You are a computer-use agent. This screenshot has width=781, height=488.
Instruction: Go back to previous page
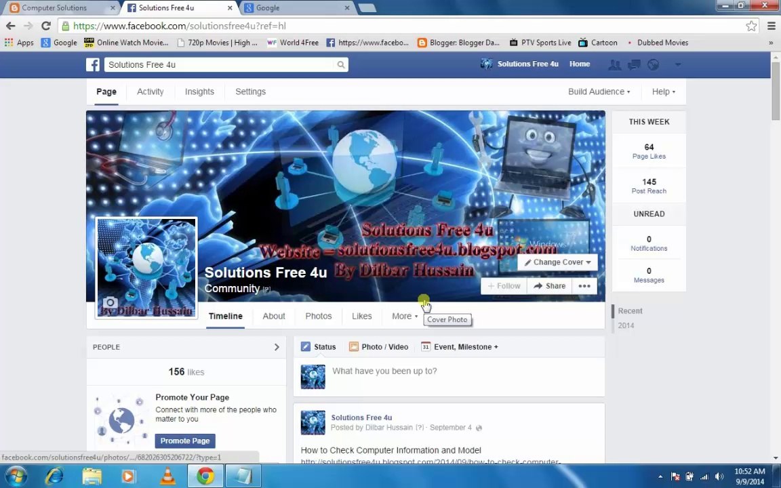tap(10, 26)
